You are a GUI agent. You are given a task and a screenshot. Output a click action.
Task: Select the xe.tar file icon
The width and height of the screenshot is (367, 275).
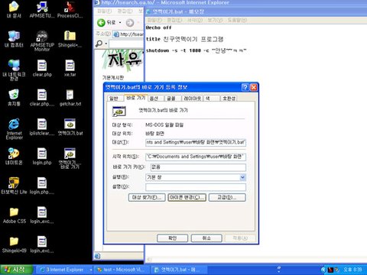point(70,68)
